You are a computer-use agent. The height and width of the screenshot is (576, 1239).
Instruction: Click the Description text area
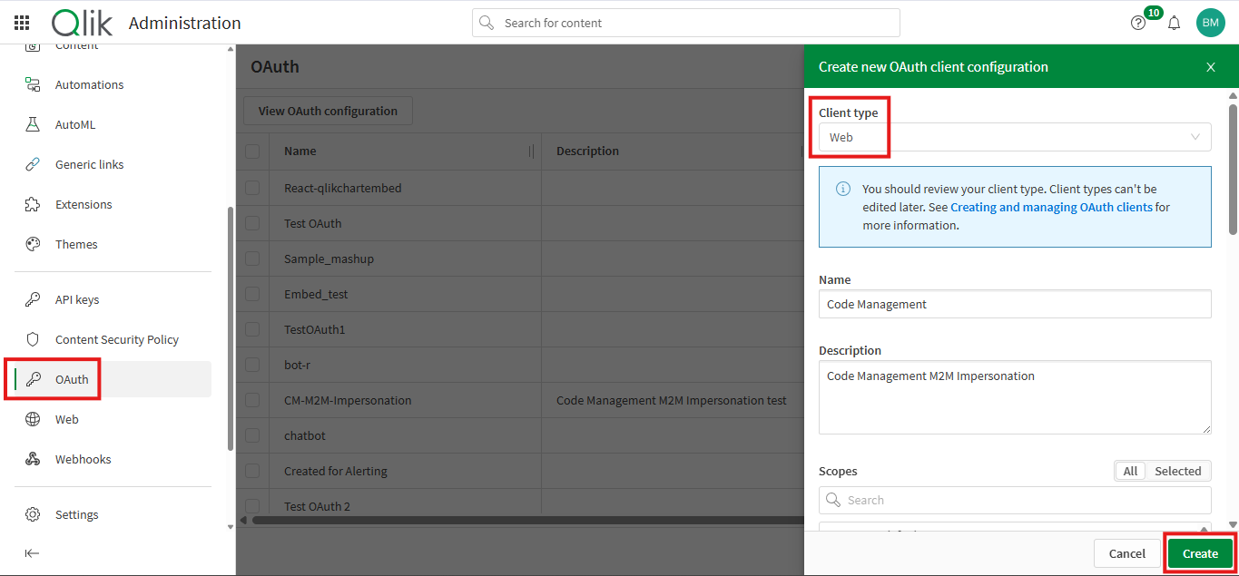[1015, 397]
